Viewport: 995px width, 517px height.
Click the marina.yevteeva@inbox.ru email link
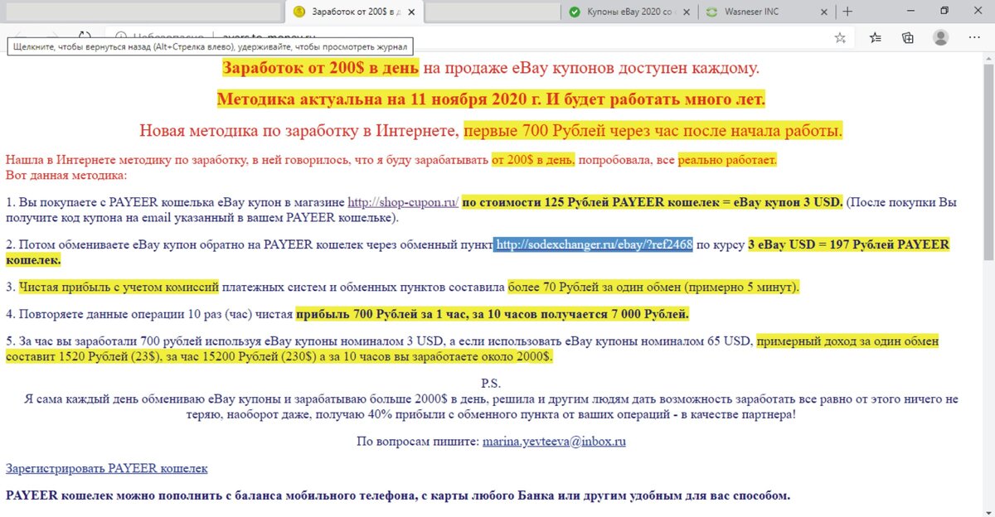point(554,442)
